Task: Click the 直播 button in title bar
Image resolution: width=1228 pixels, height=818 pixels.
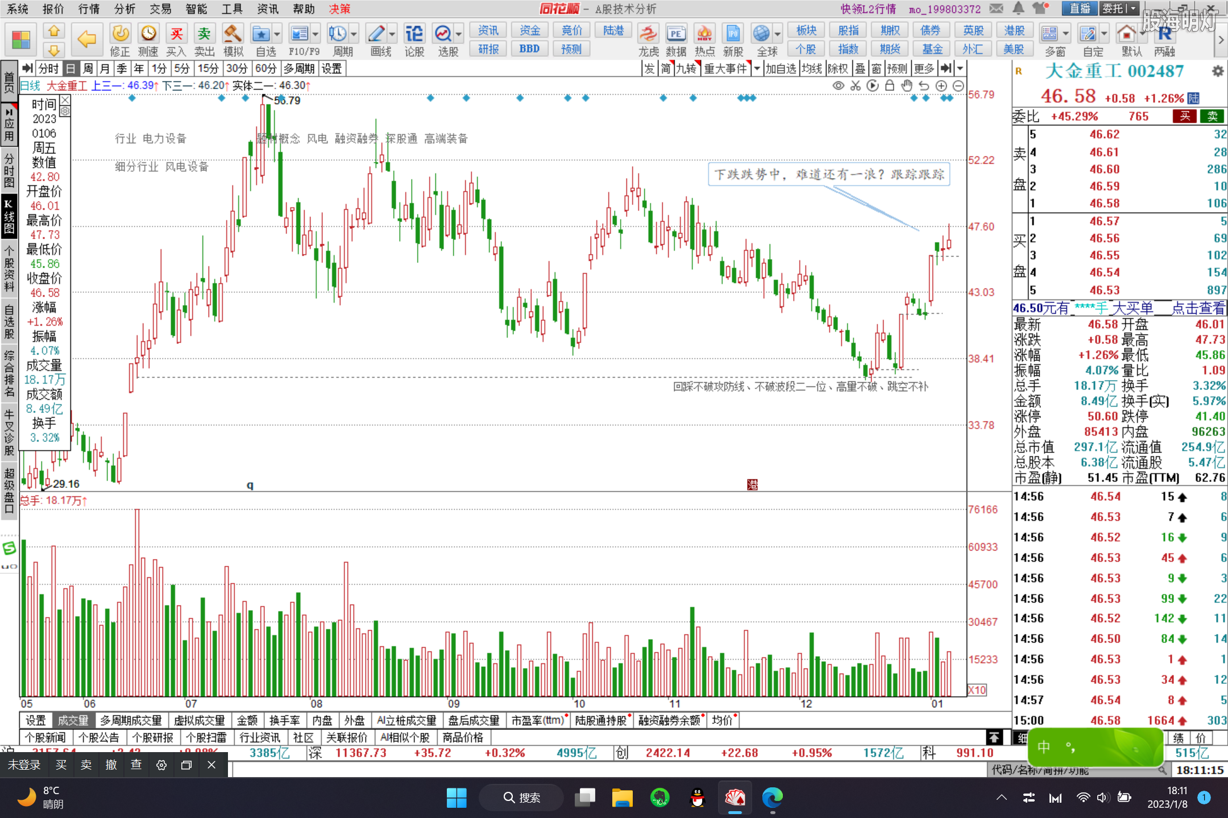Action: 1079,9
